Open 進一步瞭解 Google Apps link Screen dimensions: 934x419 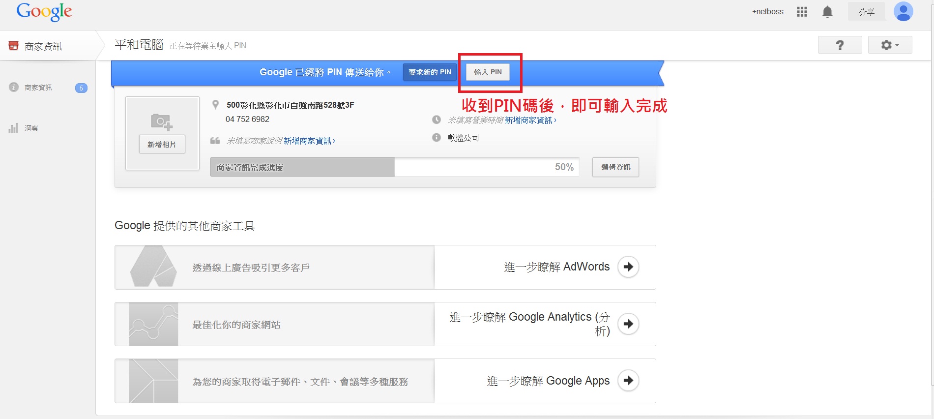pos(548,381)
